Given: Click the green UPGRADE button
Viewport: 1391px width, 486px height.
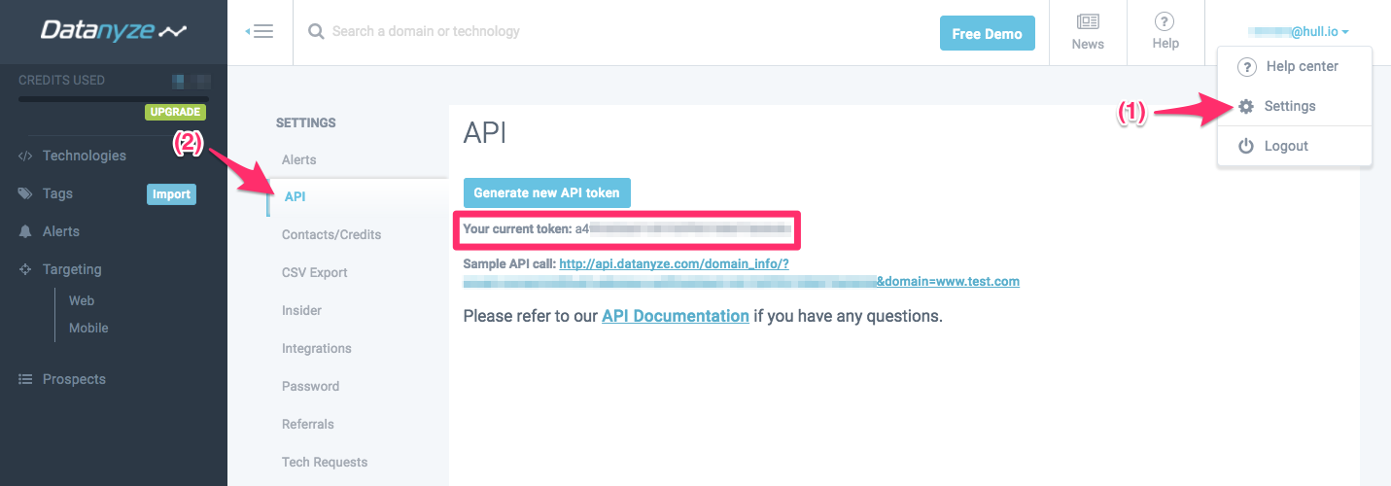Looking at the screenshot, I should tap(176, 112).
